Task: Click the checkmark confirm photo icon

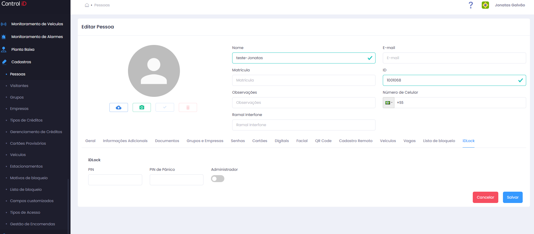Action: click(x=165, y=107)
